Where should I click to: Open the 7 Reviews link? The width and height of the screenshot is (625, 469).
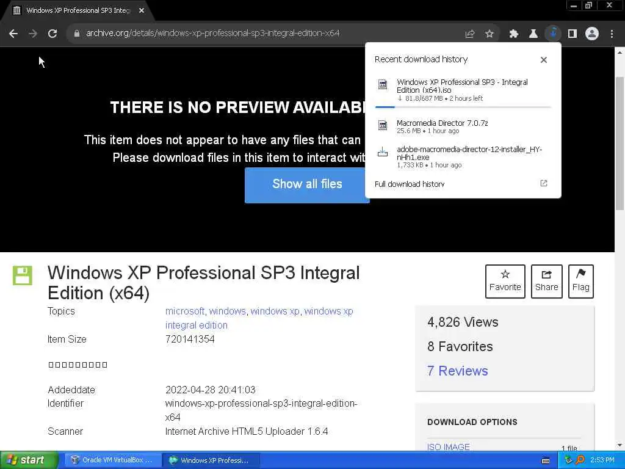[x=457, y=371]
